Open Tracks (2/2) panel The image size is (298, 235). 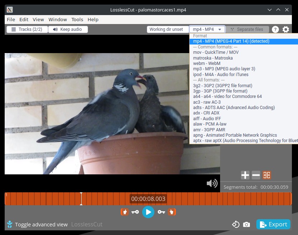coord(27,29)
